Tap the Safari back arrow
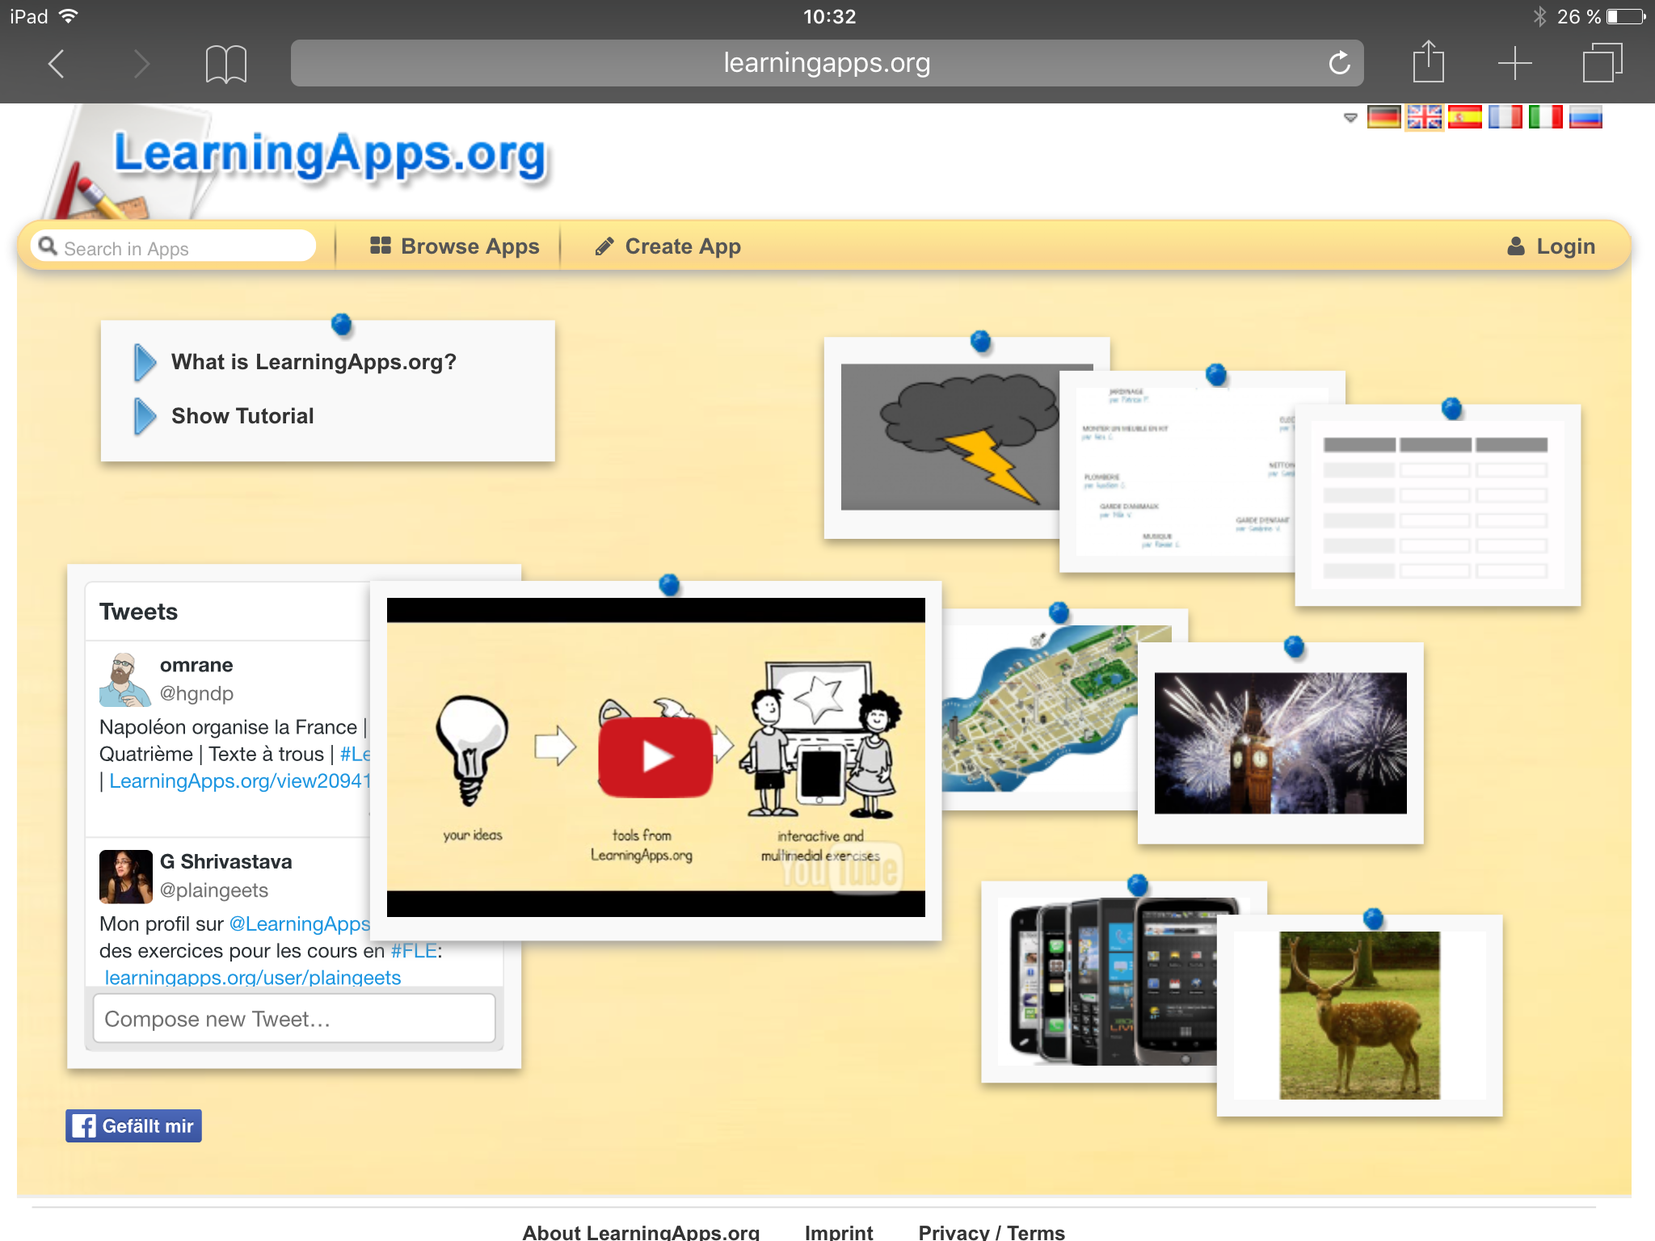Screen dimensions: 1655x1241 click(56, 63)
